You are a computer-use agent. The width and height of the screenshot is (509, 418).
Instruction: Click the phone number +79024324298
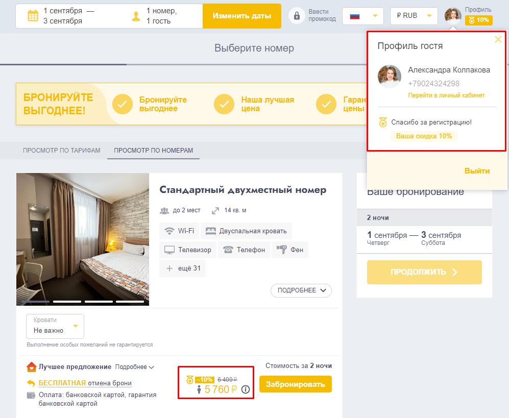[x=433, y=84]
